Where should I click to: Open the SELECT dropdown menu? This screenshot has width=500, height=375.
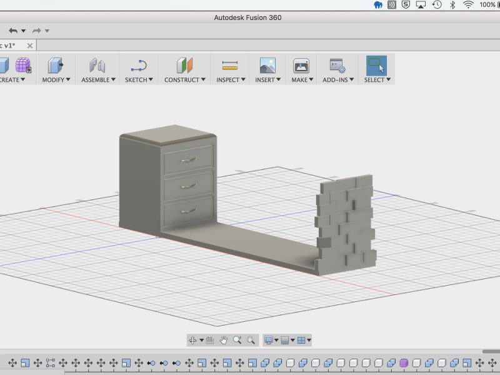[377, 80]
